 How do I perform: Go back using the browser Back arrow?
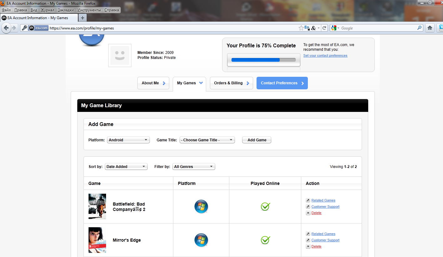coord(6,28)
